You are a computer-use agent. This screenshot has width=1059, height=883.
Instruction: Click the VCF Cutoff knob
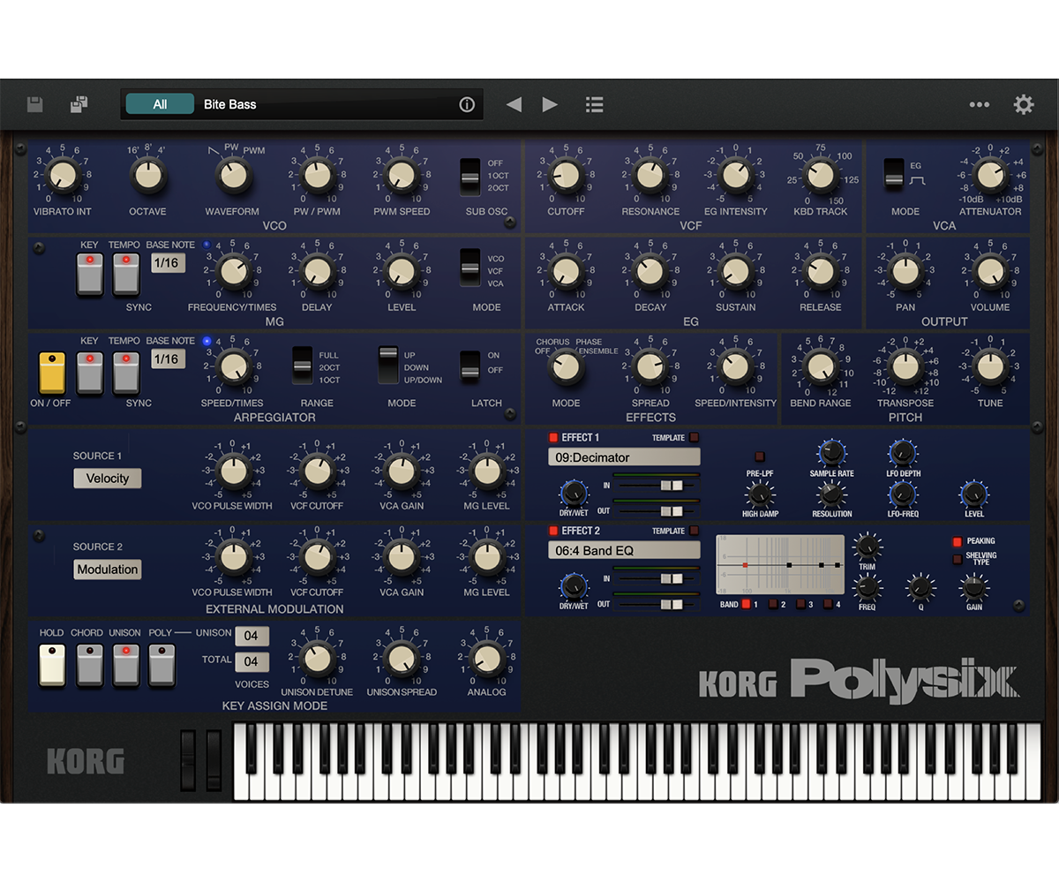pos(566,176)
